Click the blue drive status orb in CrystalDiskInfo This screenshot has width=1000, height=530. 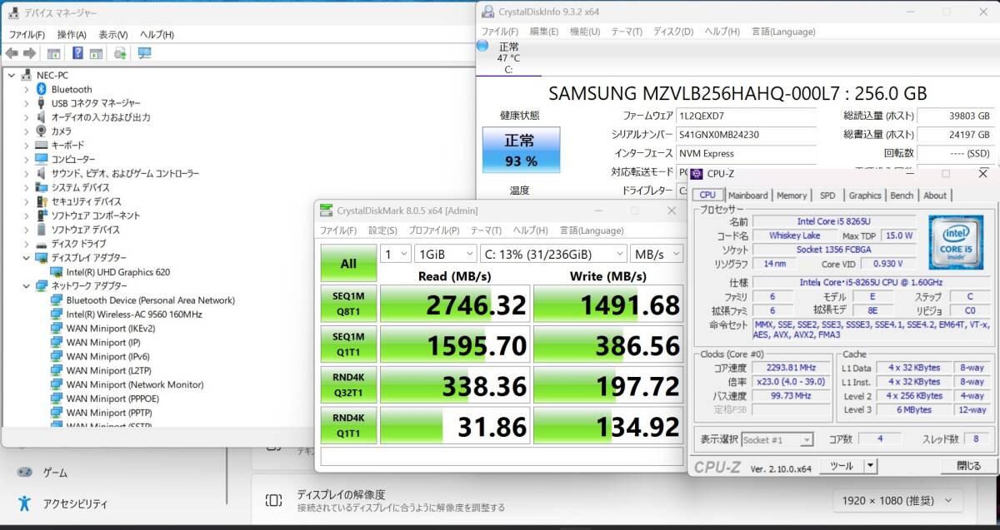482,47
